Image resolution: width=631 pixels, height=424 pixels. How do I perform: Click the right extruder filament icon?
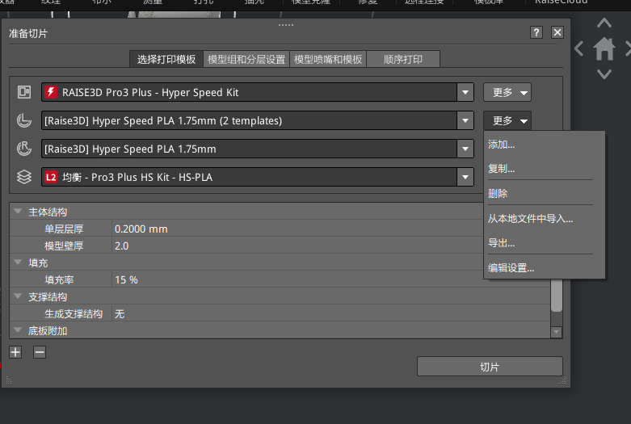point(24,149)
